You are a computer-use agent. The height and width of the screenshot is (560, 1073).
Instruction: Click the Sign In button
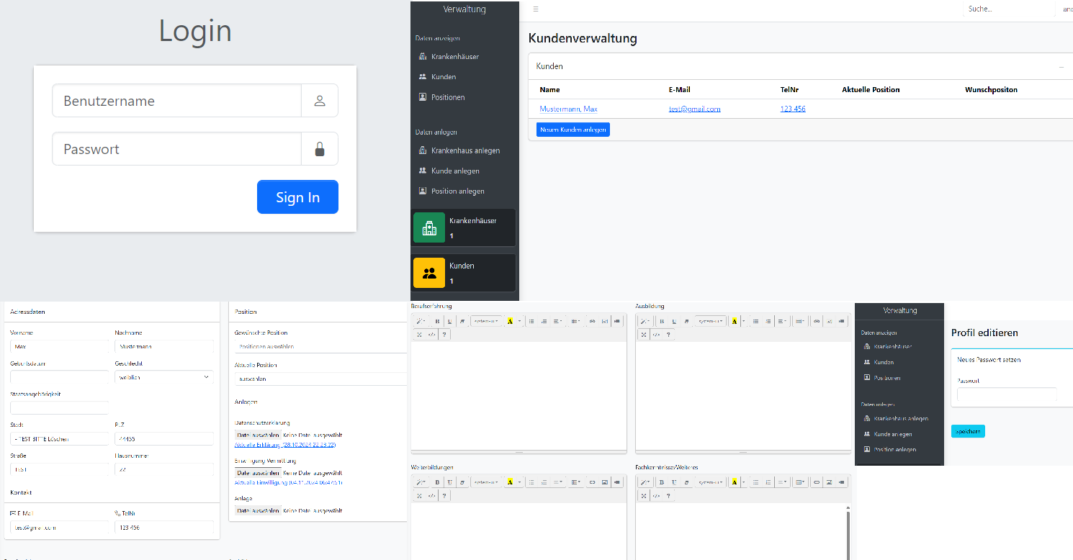coord(297,197)
